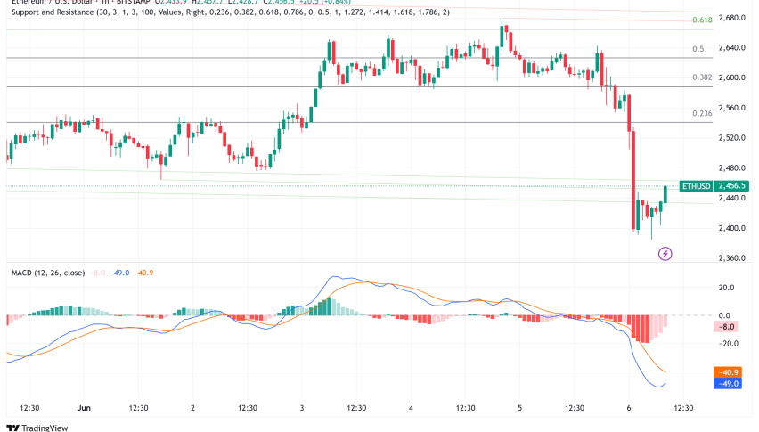
Task: Click the Jun date label on time axis
Action: 84,408
